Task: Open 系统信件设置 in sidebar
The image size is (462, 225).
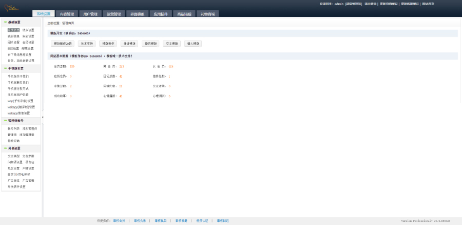Action: (16, 186)
